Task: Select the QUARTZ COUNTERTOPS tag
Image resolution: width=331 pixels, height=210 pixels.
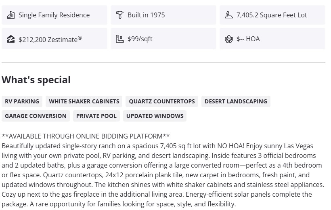Action: coord(162,101)
